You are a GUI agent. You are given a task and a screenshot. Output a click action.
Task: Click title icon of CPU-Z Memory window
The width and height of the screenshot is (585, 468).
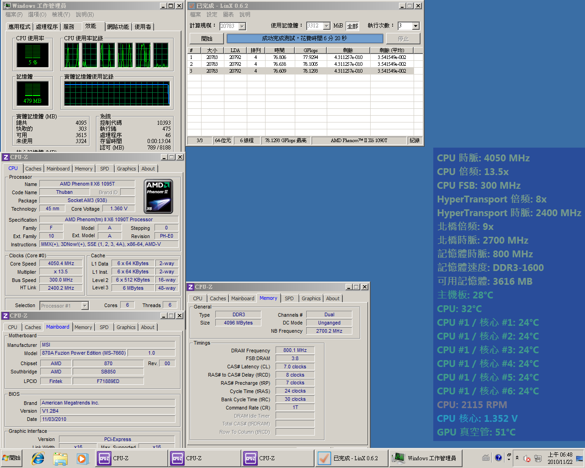191,287
